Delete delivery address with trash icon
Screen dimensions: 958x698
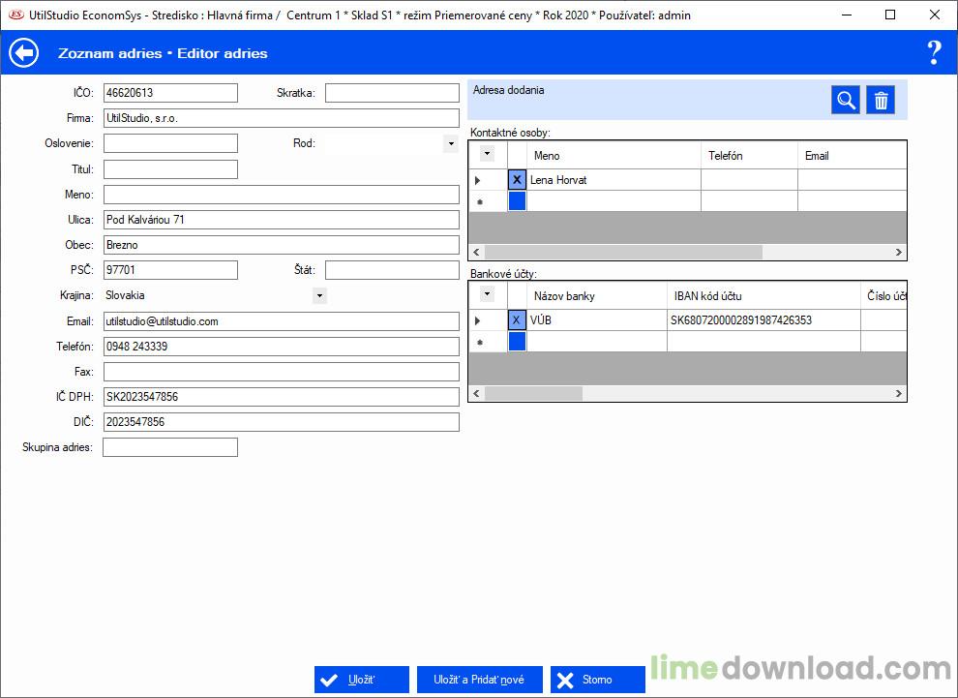click(x=881, y=100)
